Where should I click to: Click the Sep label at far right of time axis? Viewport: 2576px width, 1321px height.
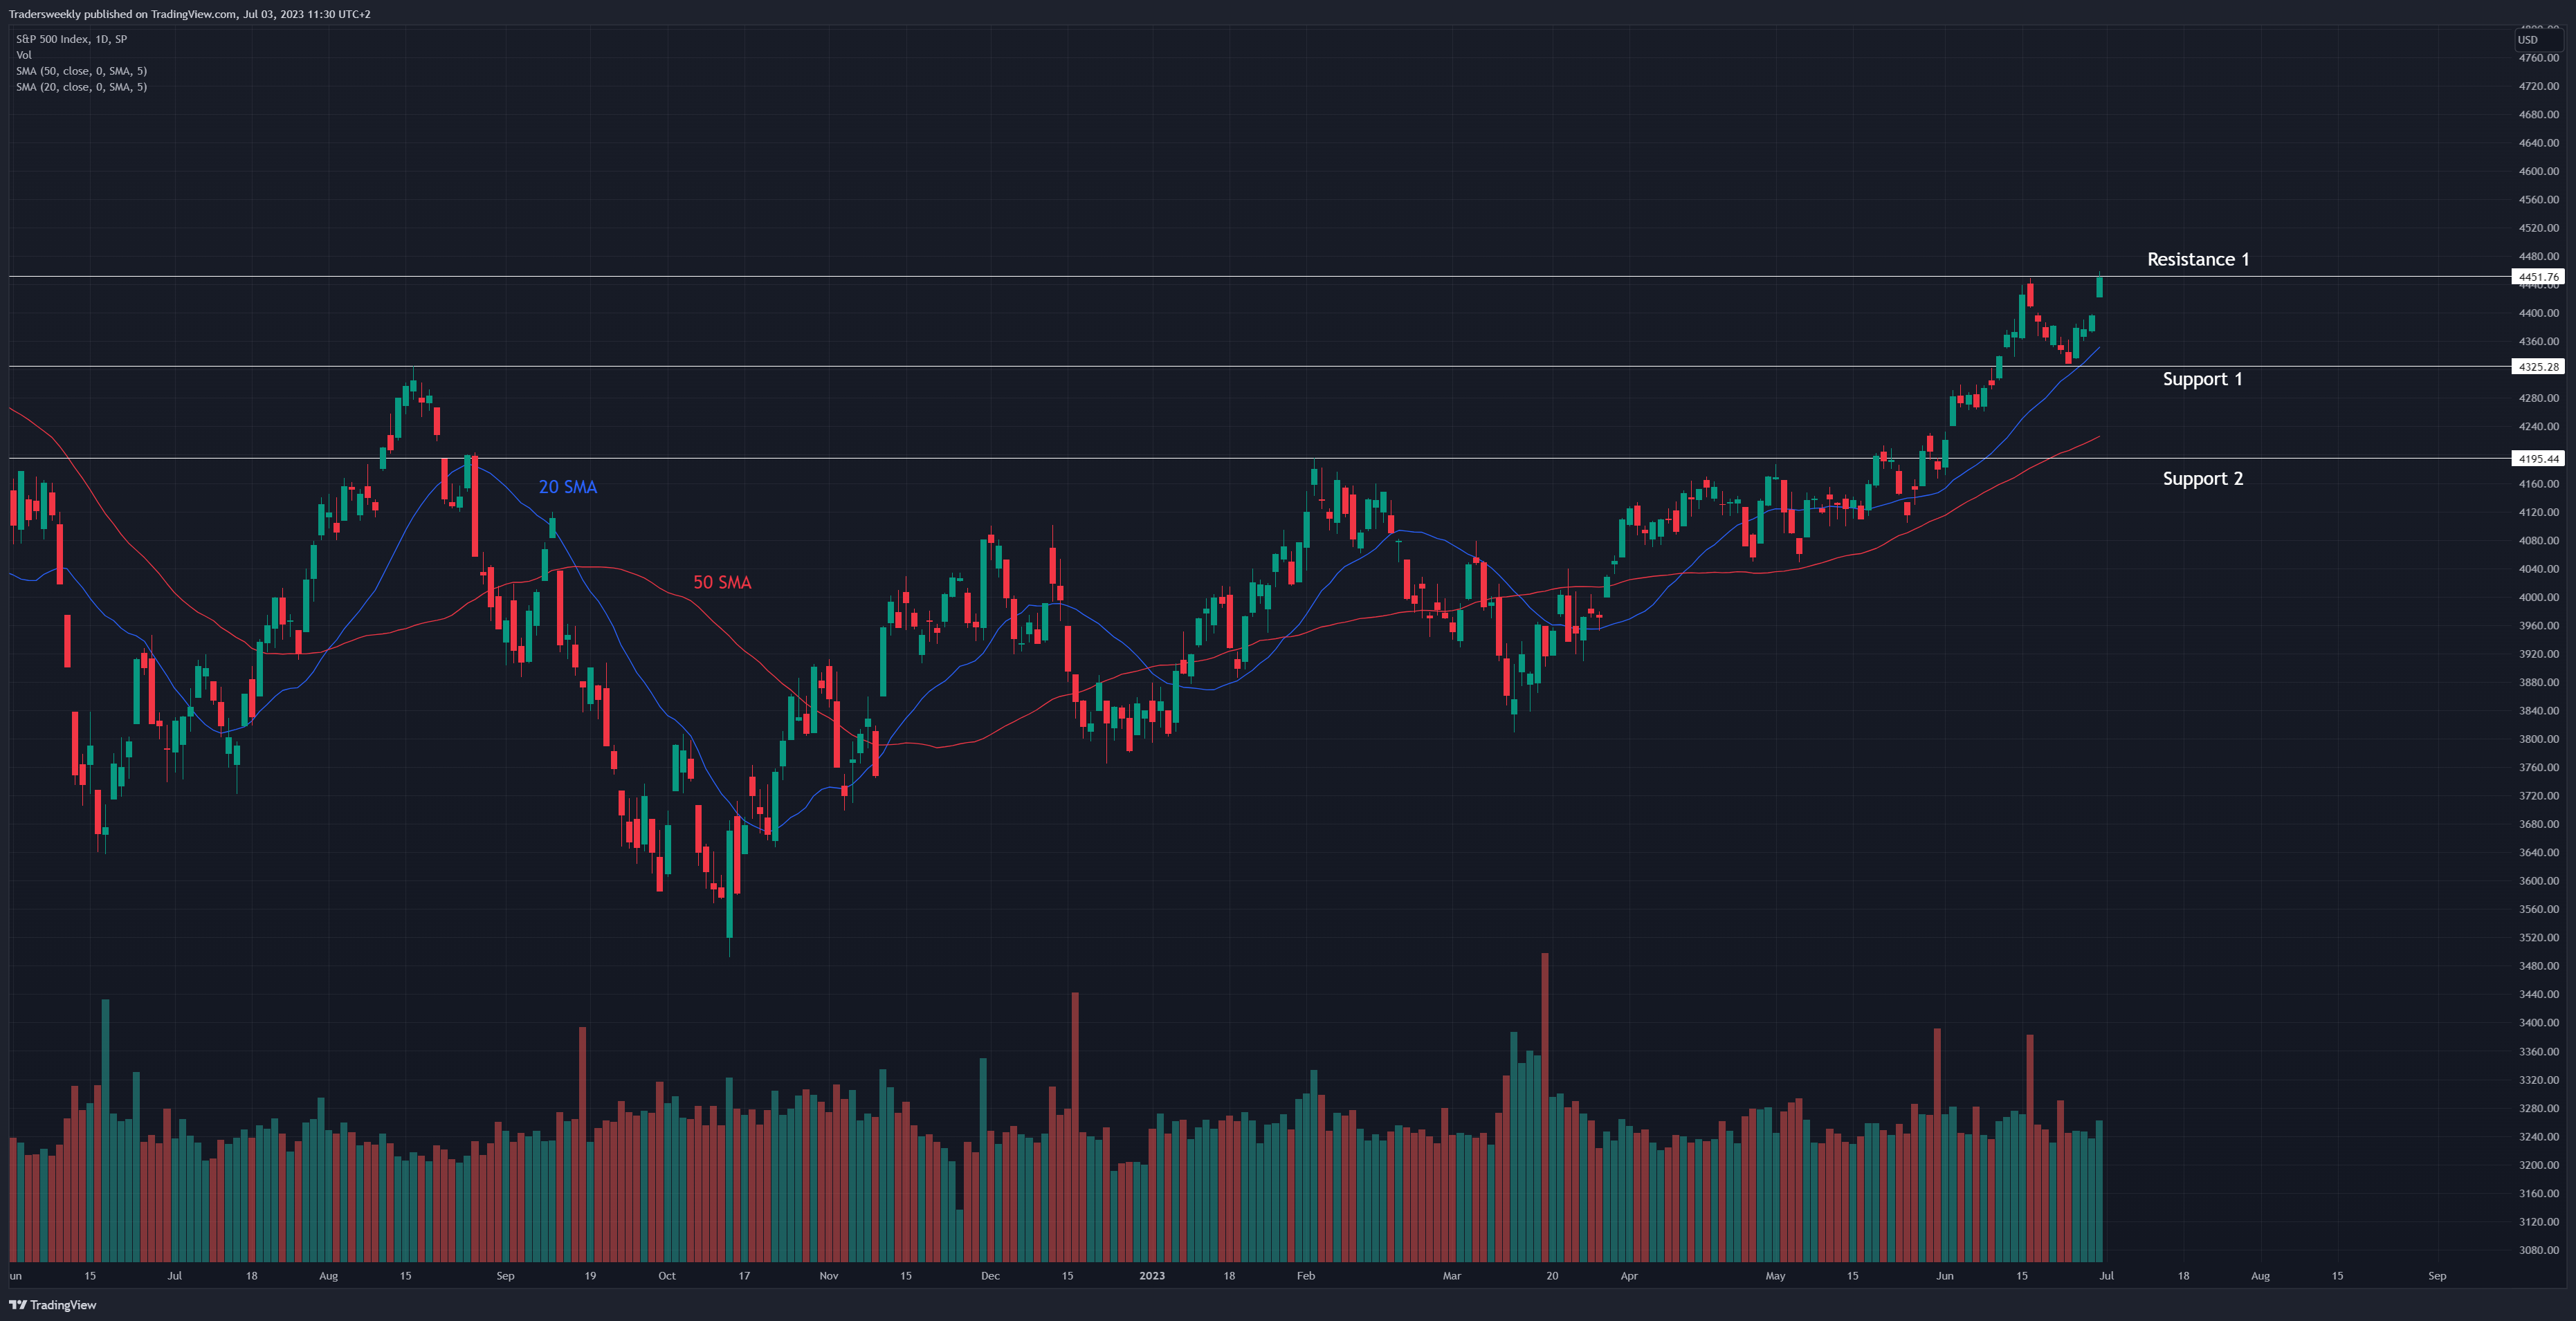(x=2437, y=1276)
